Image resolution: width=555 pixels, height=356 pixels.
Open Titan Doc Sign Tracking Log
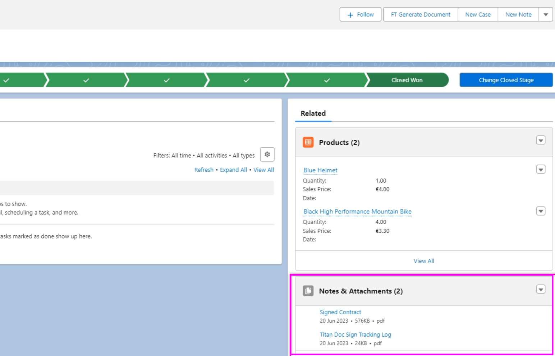[x=355, y=334]
